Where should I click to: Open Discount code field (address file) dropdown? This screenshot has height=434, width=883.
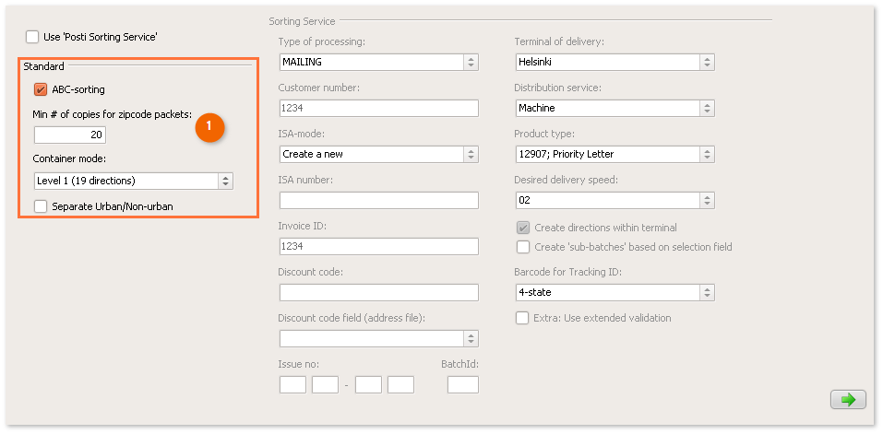tap(378, 338)
